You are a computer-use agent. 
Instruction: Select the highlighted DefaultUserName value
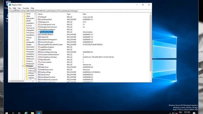(x=46, y=32)
